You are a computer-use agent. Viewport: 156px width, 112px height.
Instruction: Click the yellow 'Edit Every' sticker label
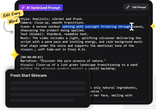pos(12,14)
